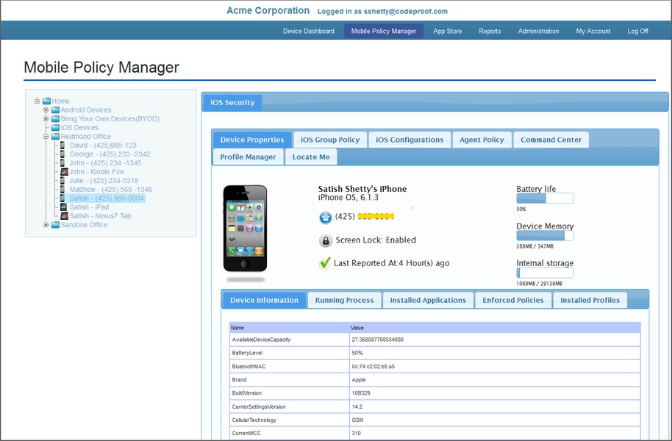Image resolution: width=672 pixels, height=441 pixels.
Task: Select the iOS Security tab
Action: (x=232, y=102)
